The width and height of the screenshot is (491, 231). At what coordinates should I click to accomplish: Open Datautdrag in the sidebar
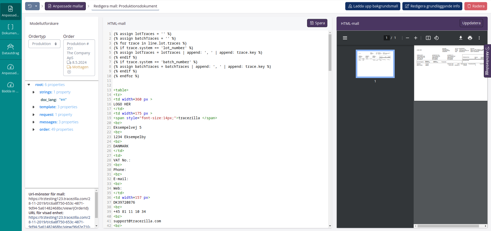11,49
